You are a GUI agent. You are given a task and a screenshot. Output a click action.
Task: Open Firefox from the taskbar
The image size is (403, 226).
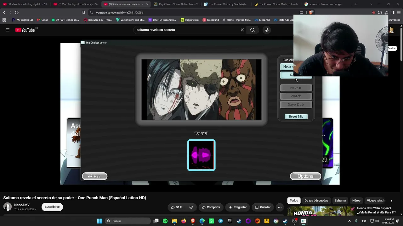pyautogui.click(x=184, y=221)
